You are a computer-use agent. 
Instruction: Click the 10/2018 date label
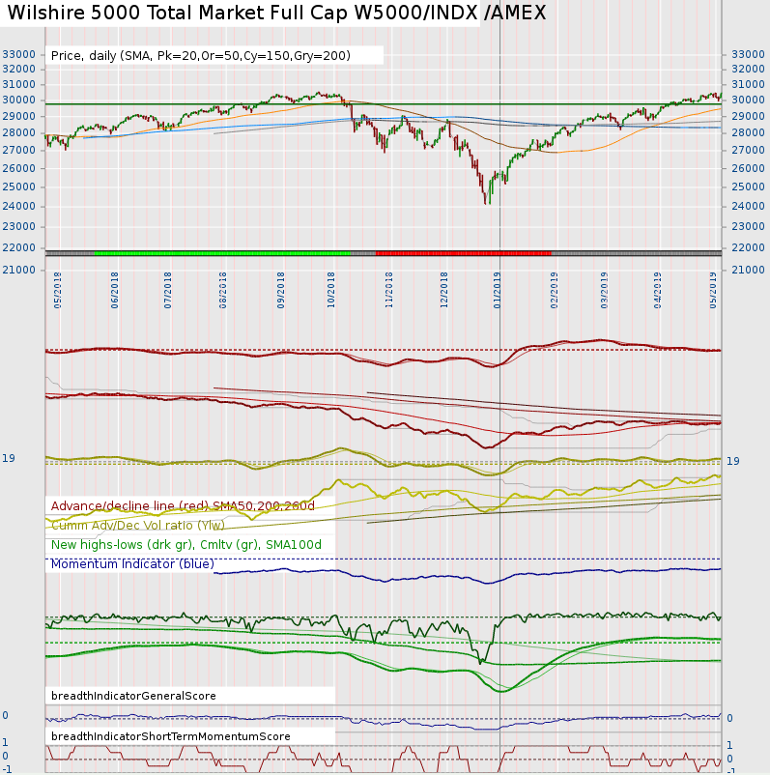(x=331, y=290)
